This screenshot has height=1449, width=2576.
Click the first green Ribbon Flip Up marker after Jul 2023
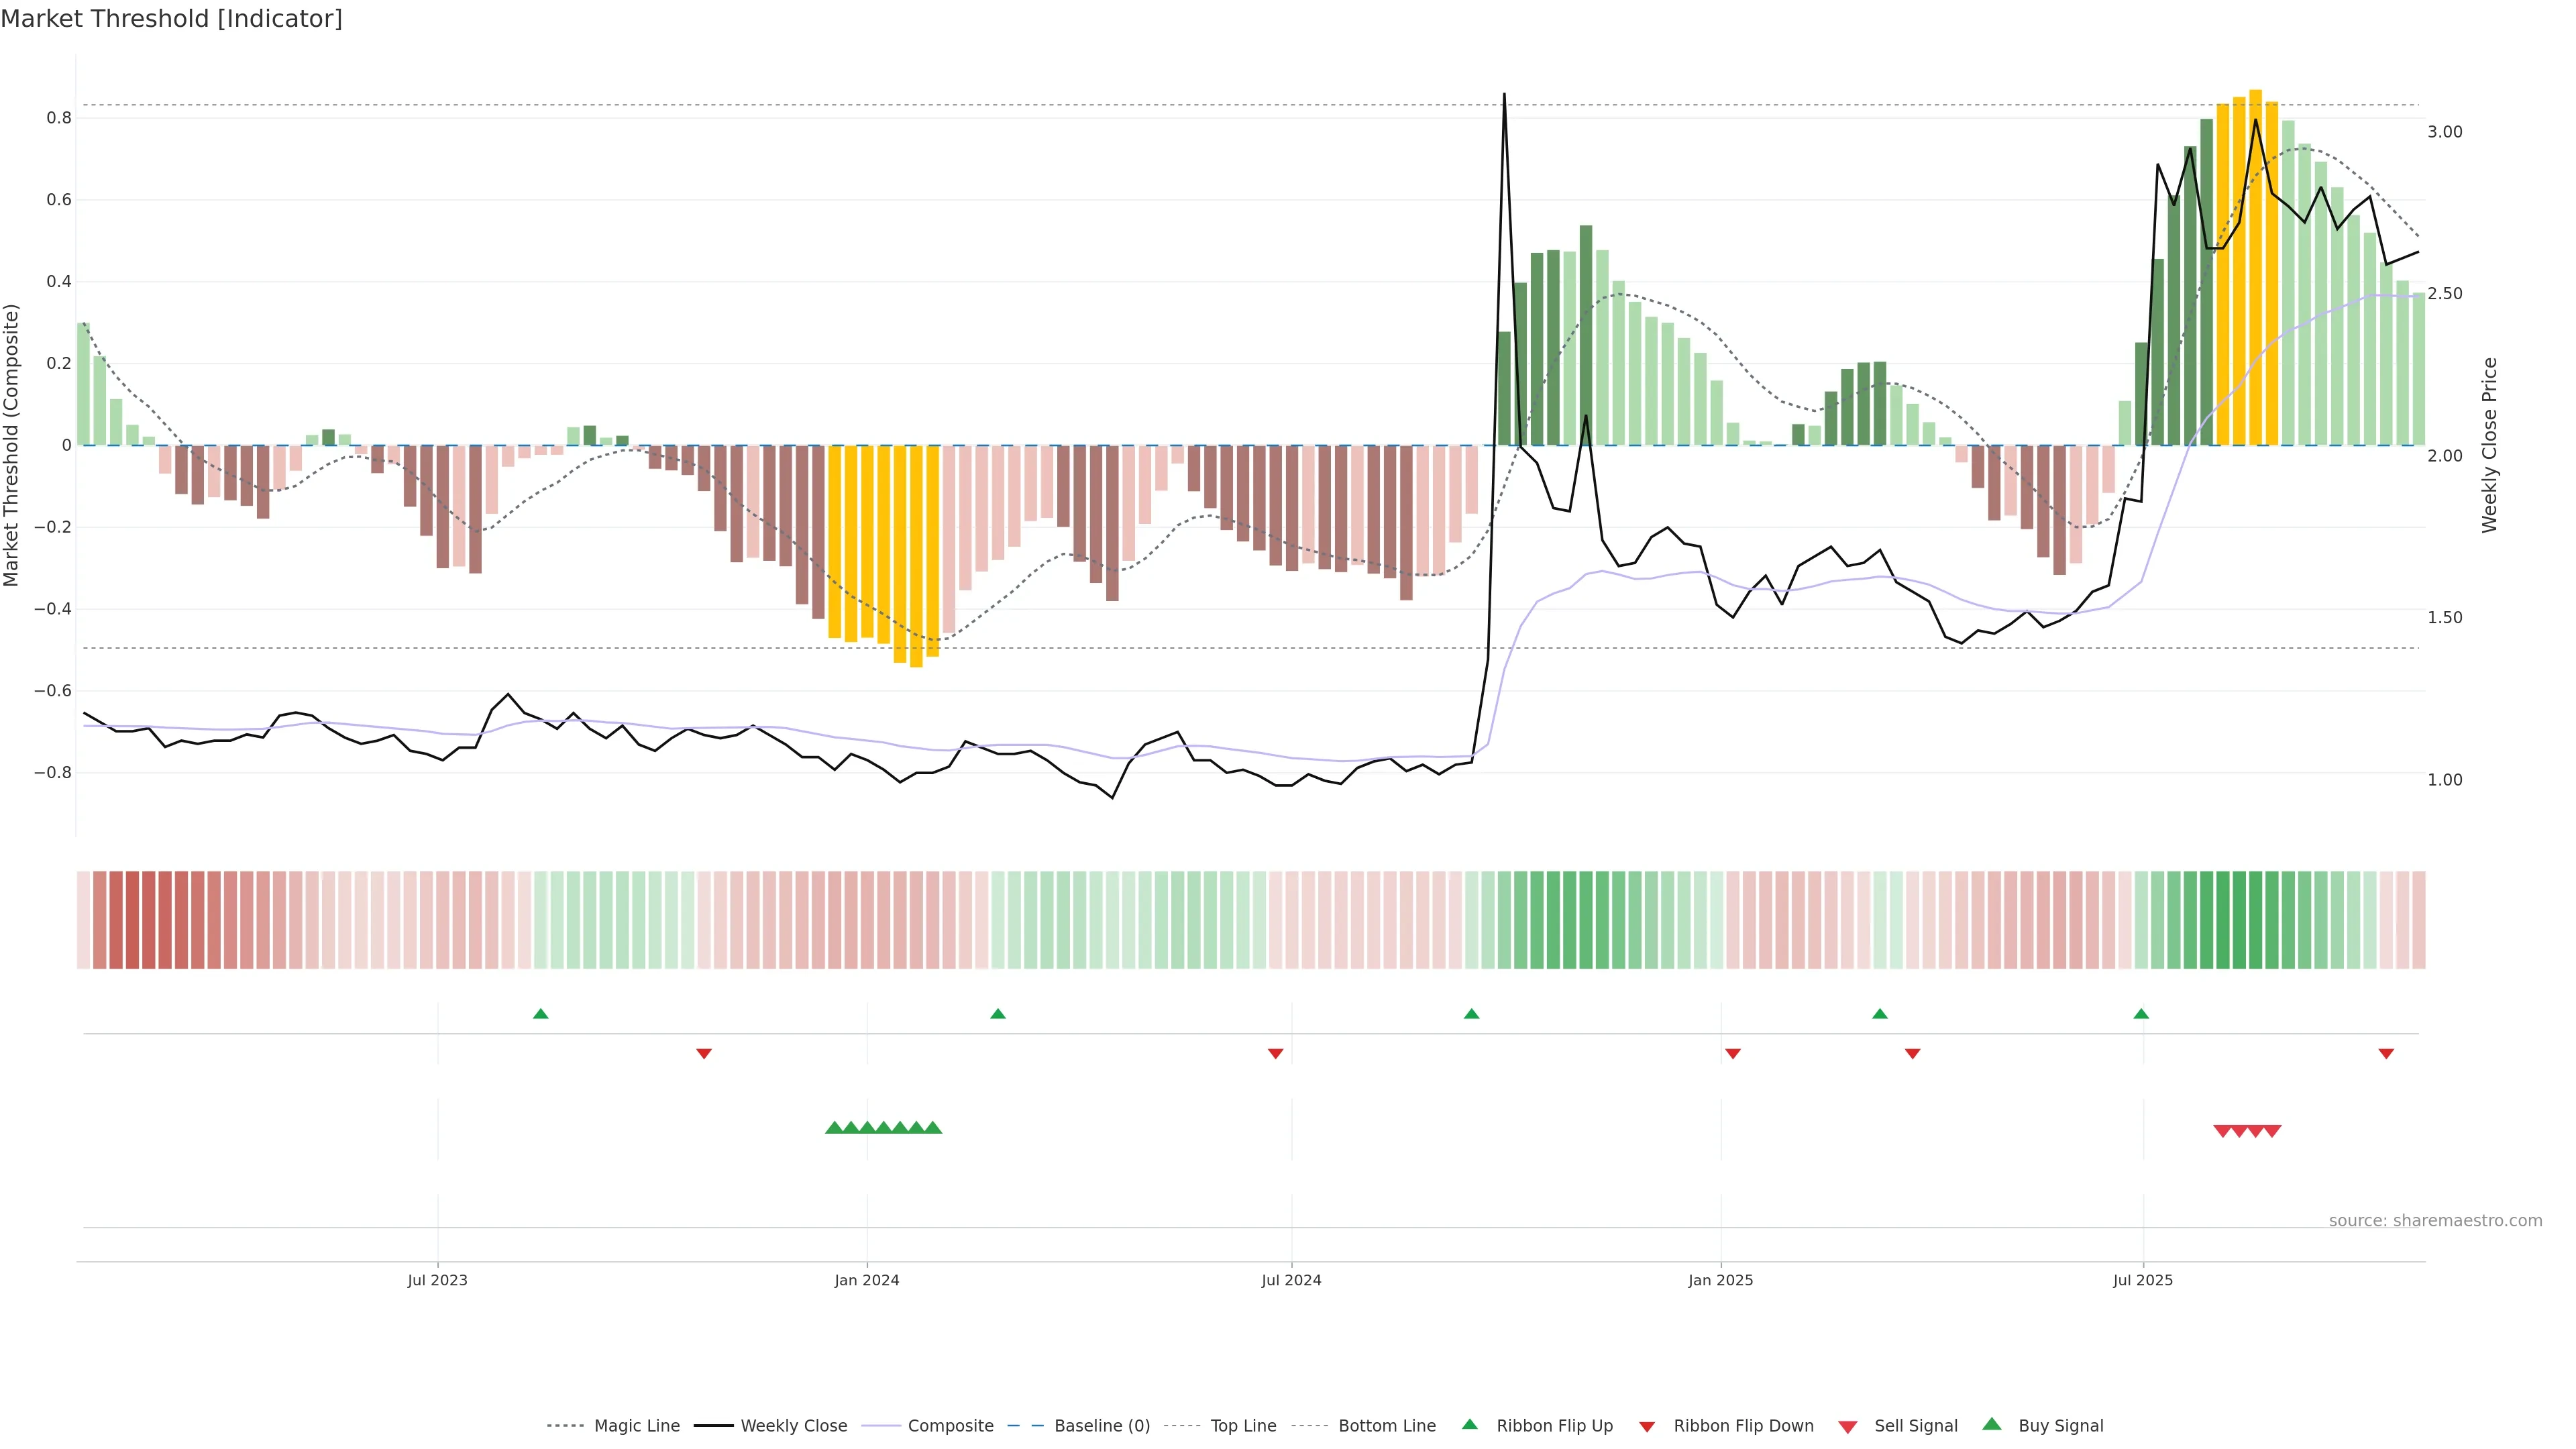point(541,1014)
